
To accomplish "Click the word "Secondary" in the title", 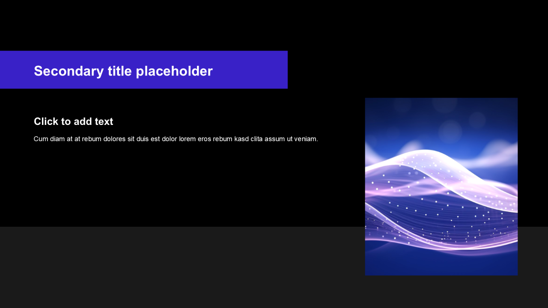I will [69, 71].
